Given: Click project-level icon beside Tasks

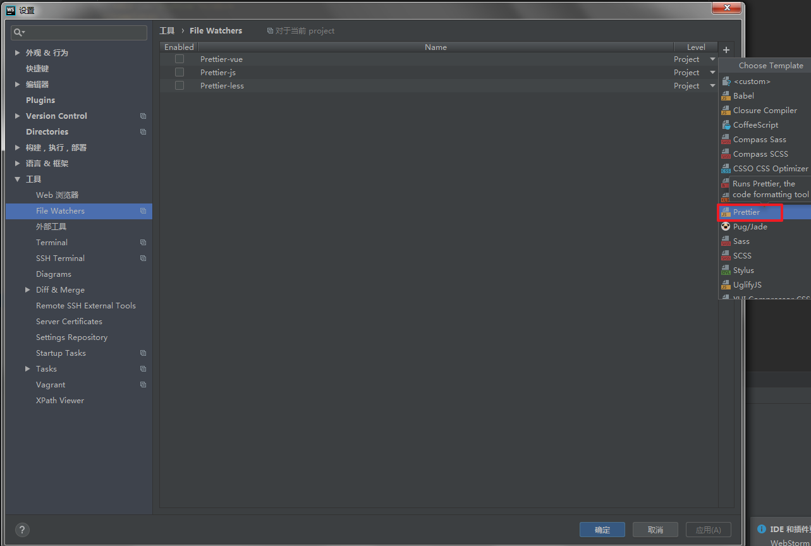Looking at the screenshot, I should [x=143, y=369].
